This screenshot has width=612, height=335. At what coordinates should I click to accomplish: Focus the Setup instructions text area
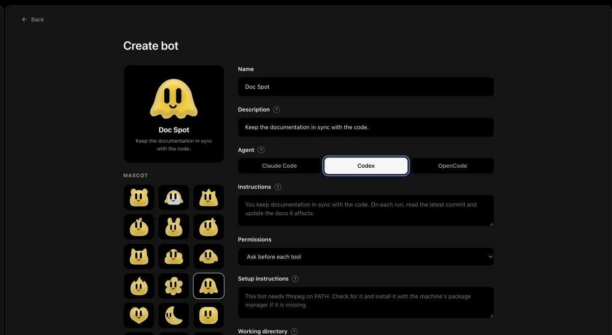(x=366, y=302)
